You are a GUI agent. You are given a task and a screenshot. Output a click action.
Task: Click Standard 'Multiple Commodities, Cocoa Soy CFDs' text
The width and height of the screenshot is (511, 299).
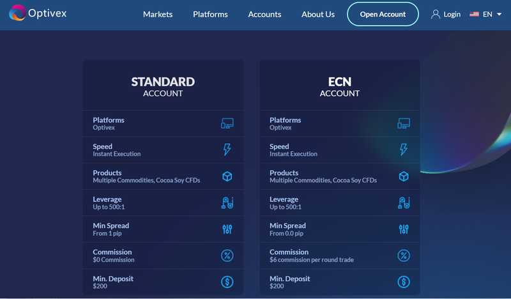click(146, 180)
